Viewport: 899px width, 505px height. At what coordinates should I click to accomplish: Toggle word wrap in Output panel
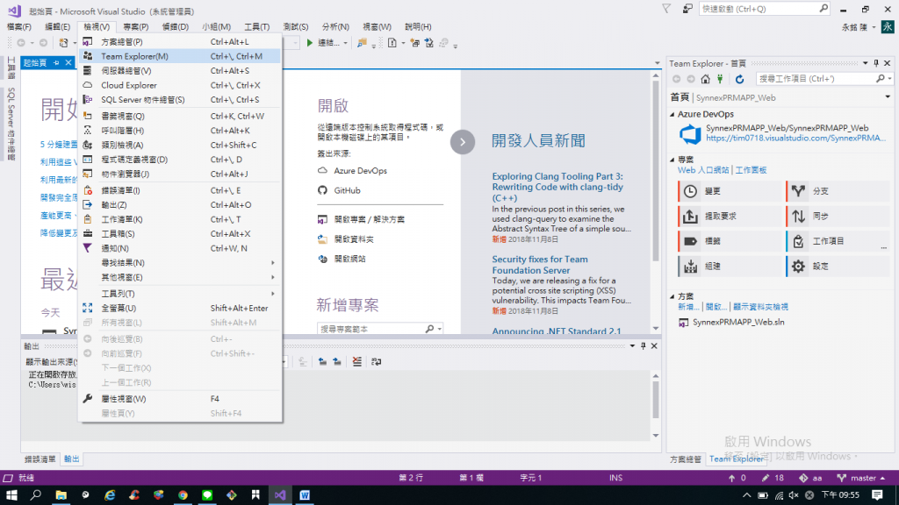[x=376, y=362]
